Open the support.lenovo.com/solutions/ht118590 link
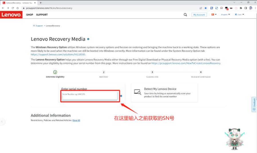257x153 pixels. pyautogui.click(x=58, y=54)
